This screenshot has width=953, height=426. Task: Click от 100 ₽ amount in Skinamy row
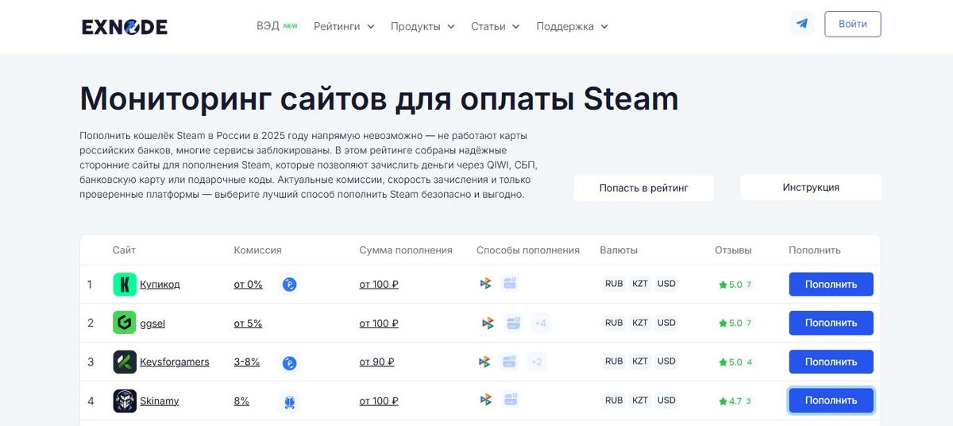click(x=379, y=401)
